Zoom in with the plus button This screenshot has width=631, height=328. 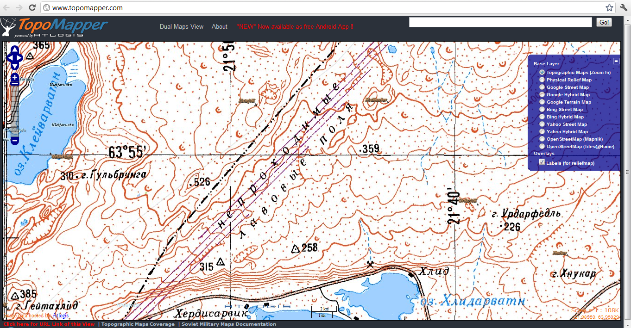(14, 77)
